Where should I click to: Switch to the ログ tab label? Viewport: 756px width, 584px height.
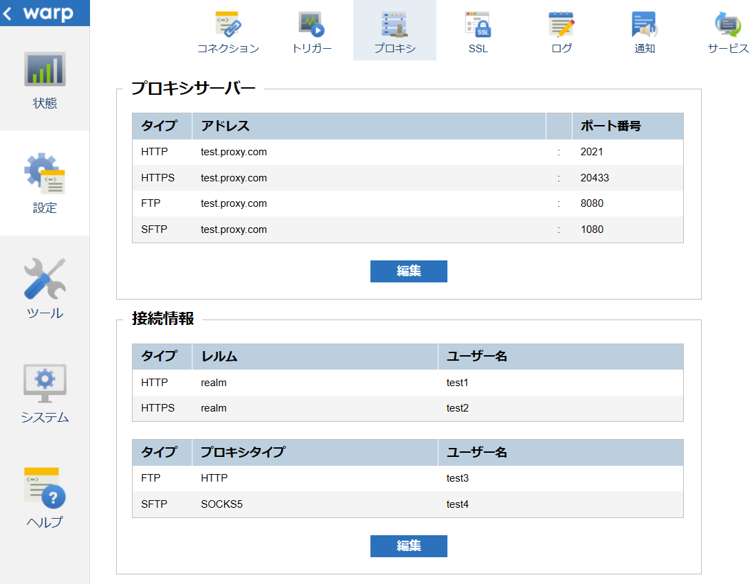(562, 48)
